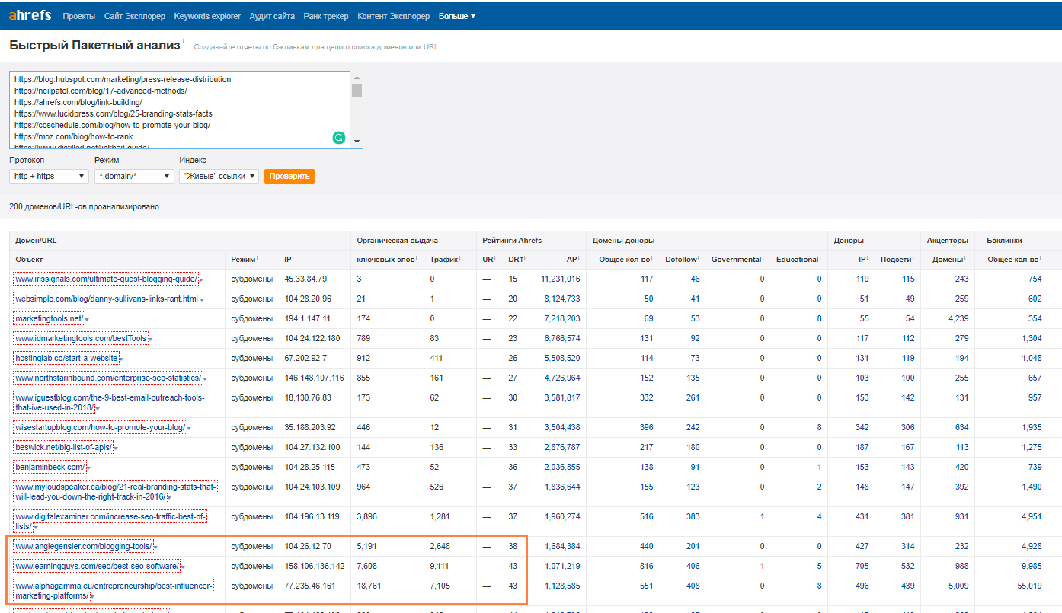
Task: Sort by UR column header
Action: click(488, 260)
